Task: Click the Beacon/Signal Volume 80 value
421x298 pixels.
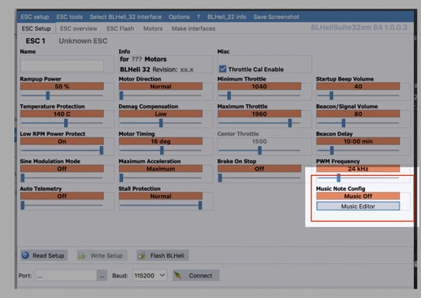Action: click(358, 114)
